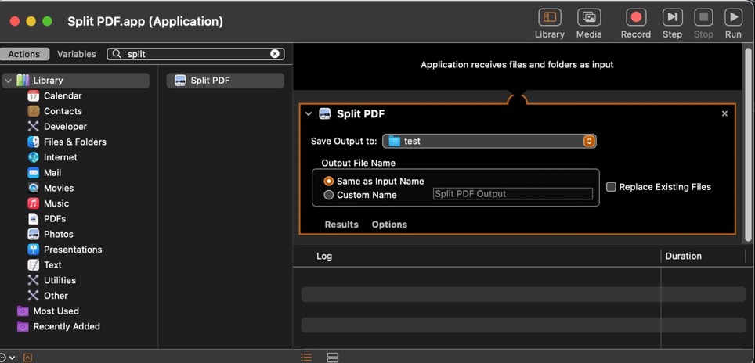Screen dimensions: 755x363
Task: Select Utilities category icon
Action: [x=33, y=280]
